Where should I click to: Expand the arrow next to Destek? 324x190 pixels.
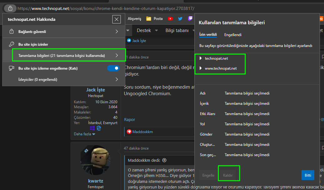pos(157,31)
